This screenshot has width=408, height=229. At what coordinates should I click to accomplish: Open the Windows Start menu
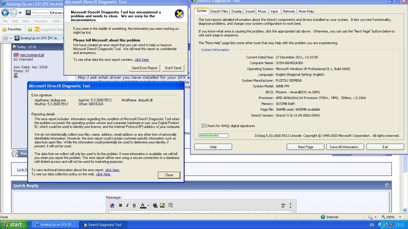(x=14, y=225)
